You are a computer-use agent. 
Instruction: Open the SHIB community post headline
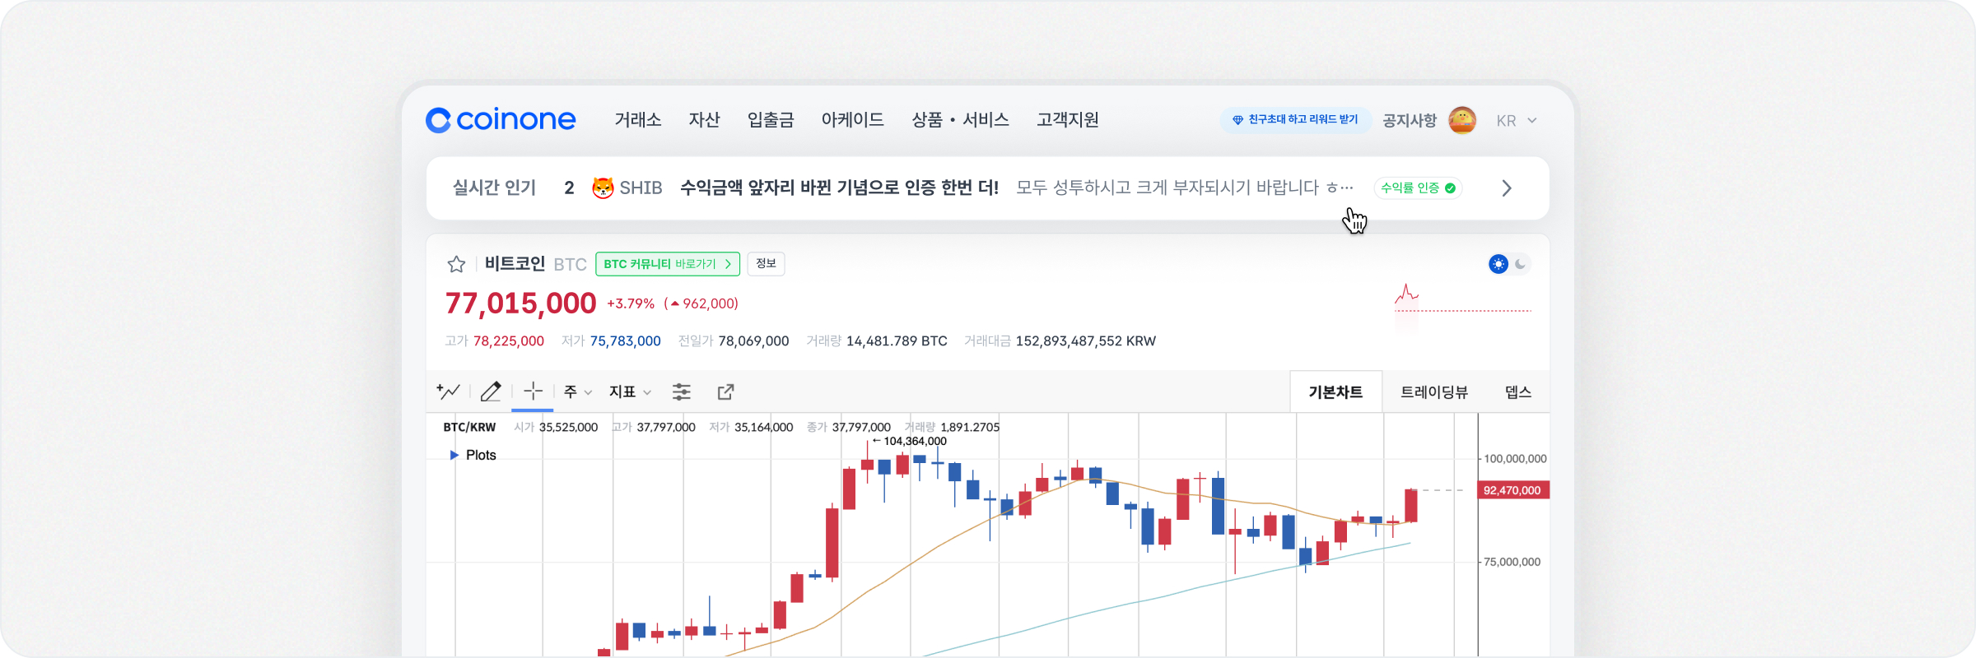pos(839,188)
